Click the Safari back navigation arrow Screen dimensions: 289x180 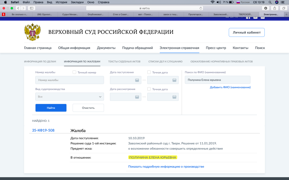[18, 8]
